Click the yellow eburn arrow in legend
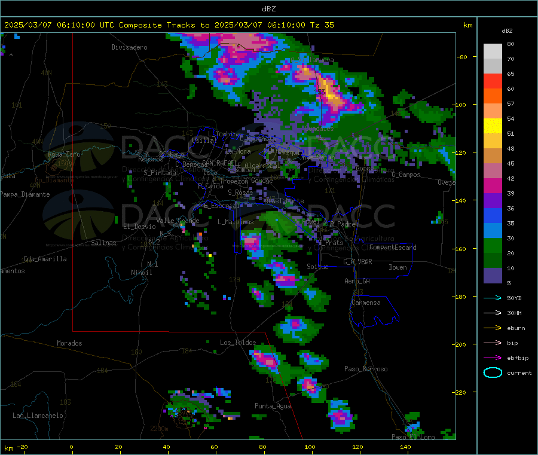The height and width of the screenshot is (455, 538). pyautogui.click(x=493, y=328)
